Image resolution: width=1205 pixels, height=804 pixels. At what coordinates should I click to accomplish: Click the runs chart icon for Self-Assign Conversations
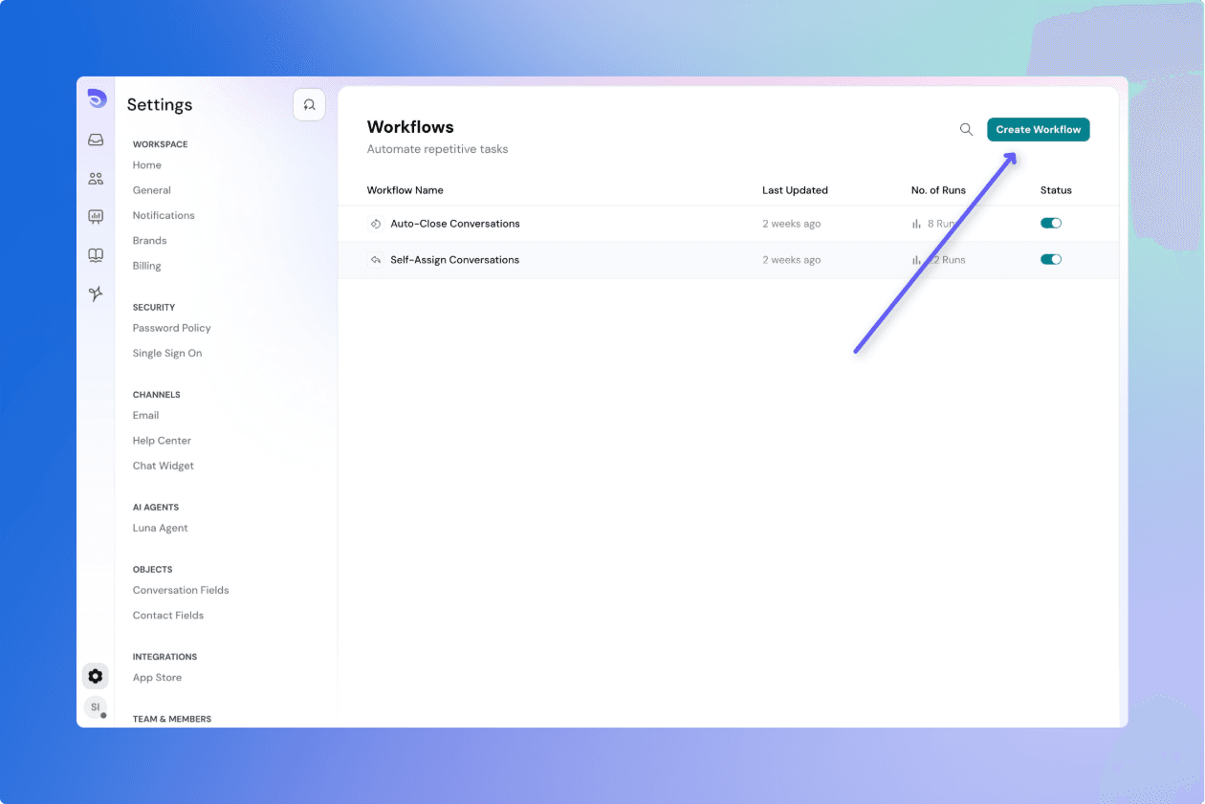[917, 259]
